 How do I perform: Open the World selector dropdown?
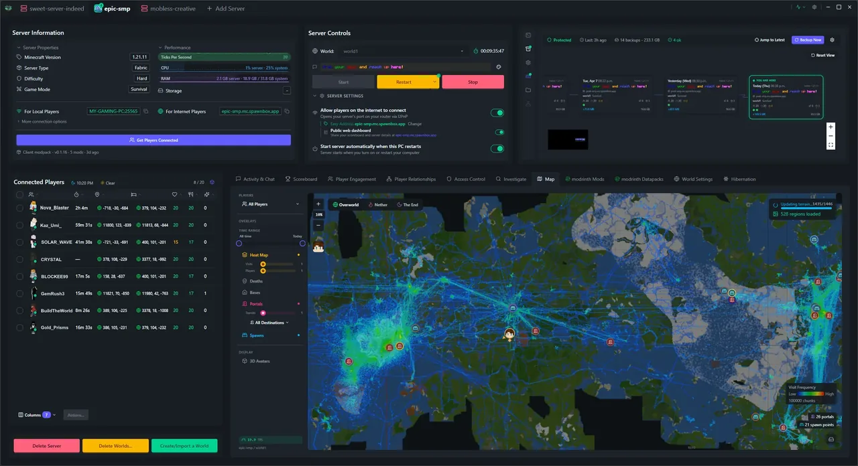(461, 51)
